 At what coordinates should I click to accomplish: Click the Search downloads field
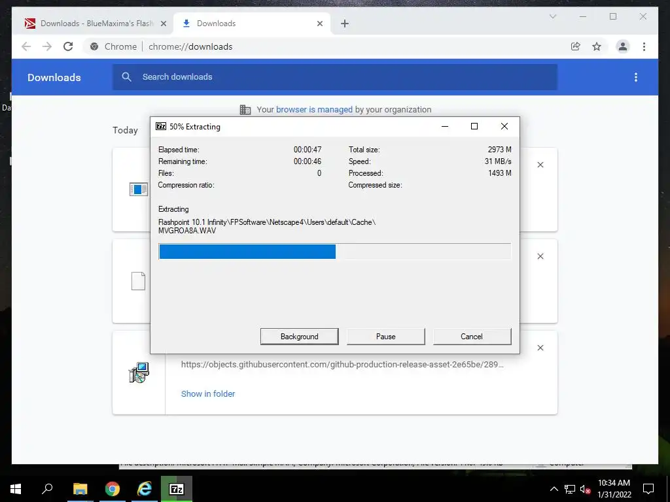point(334,77)
